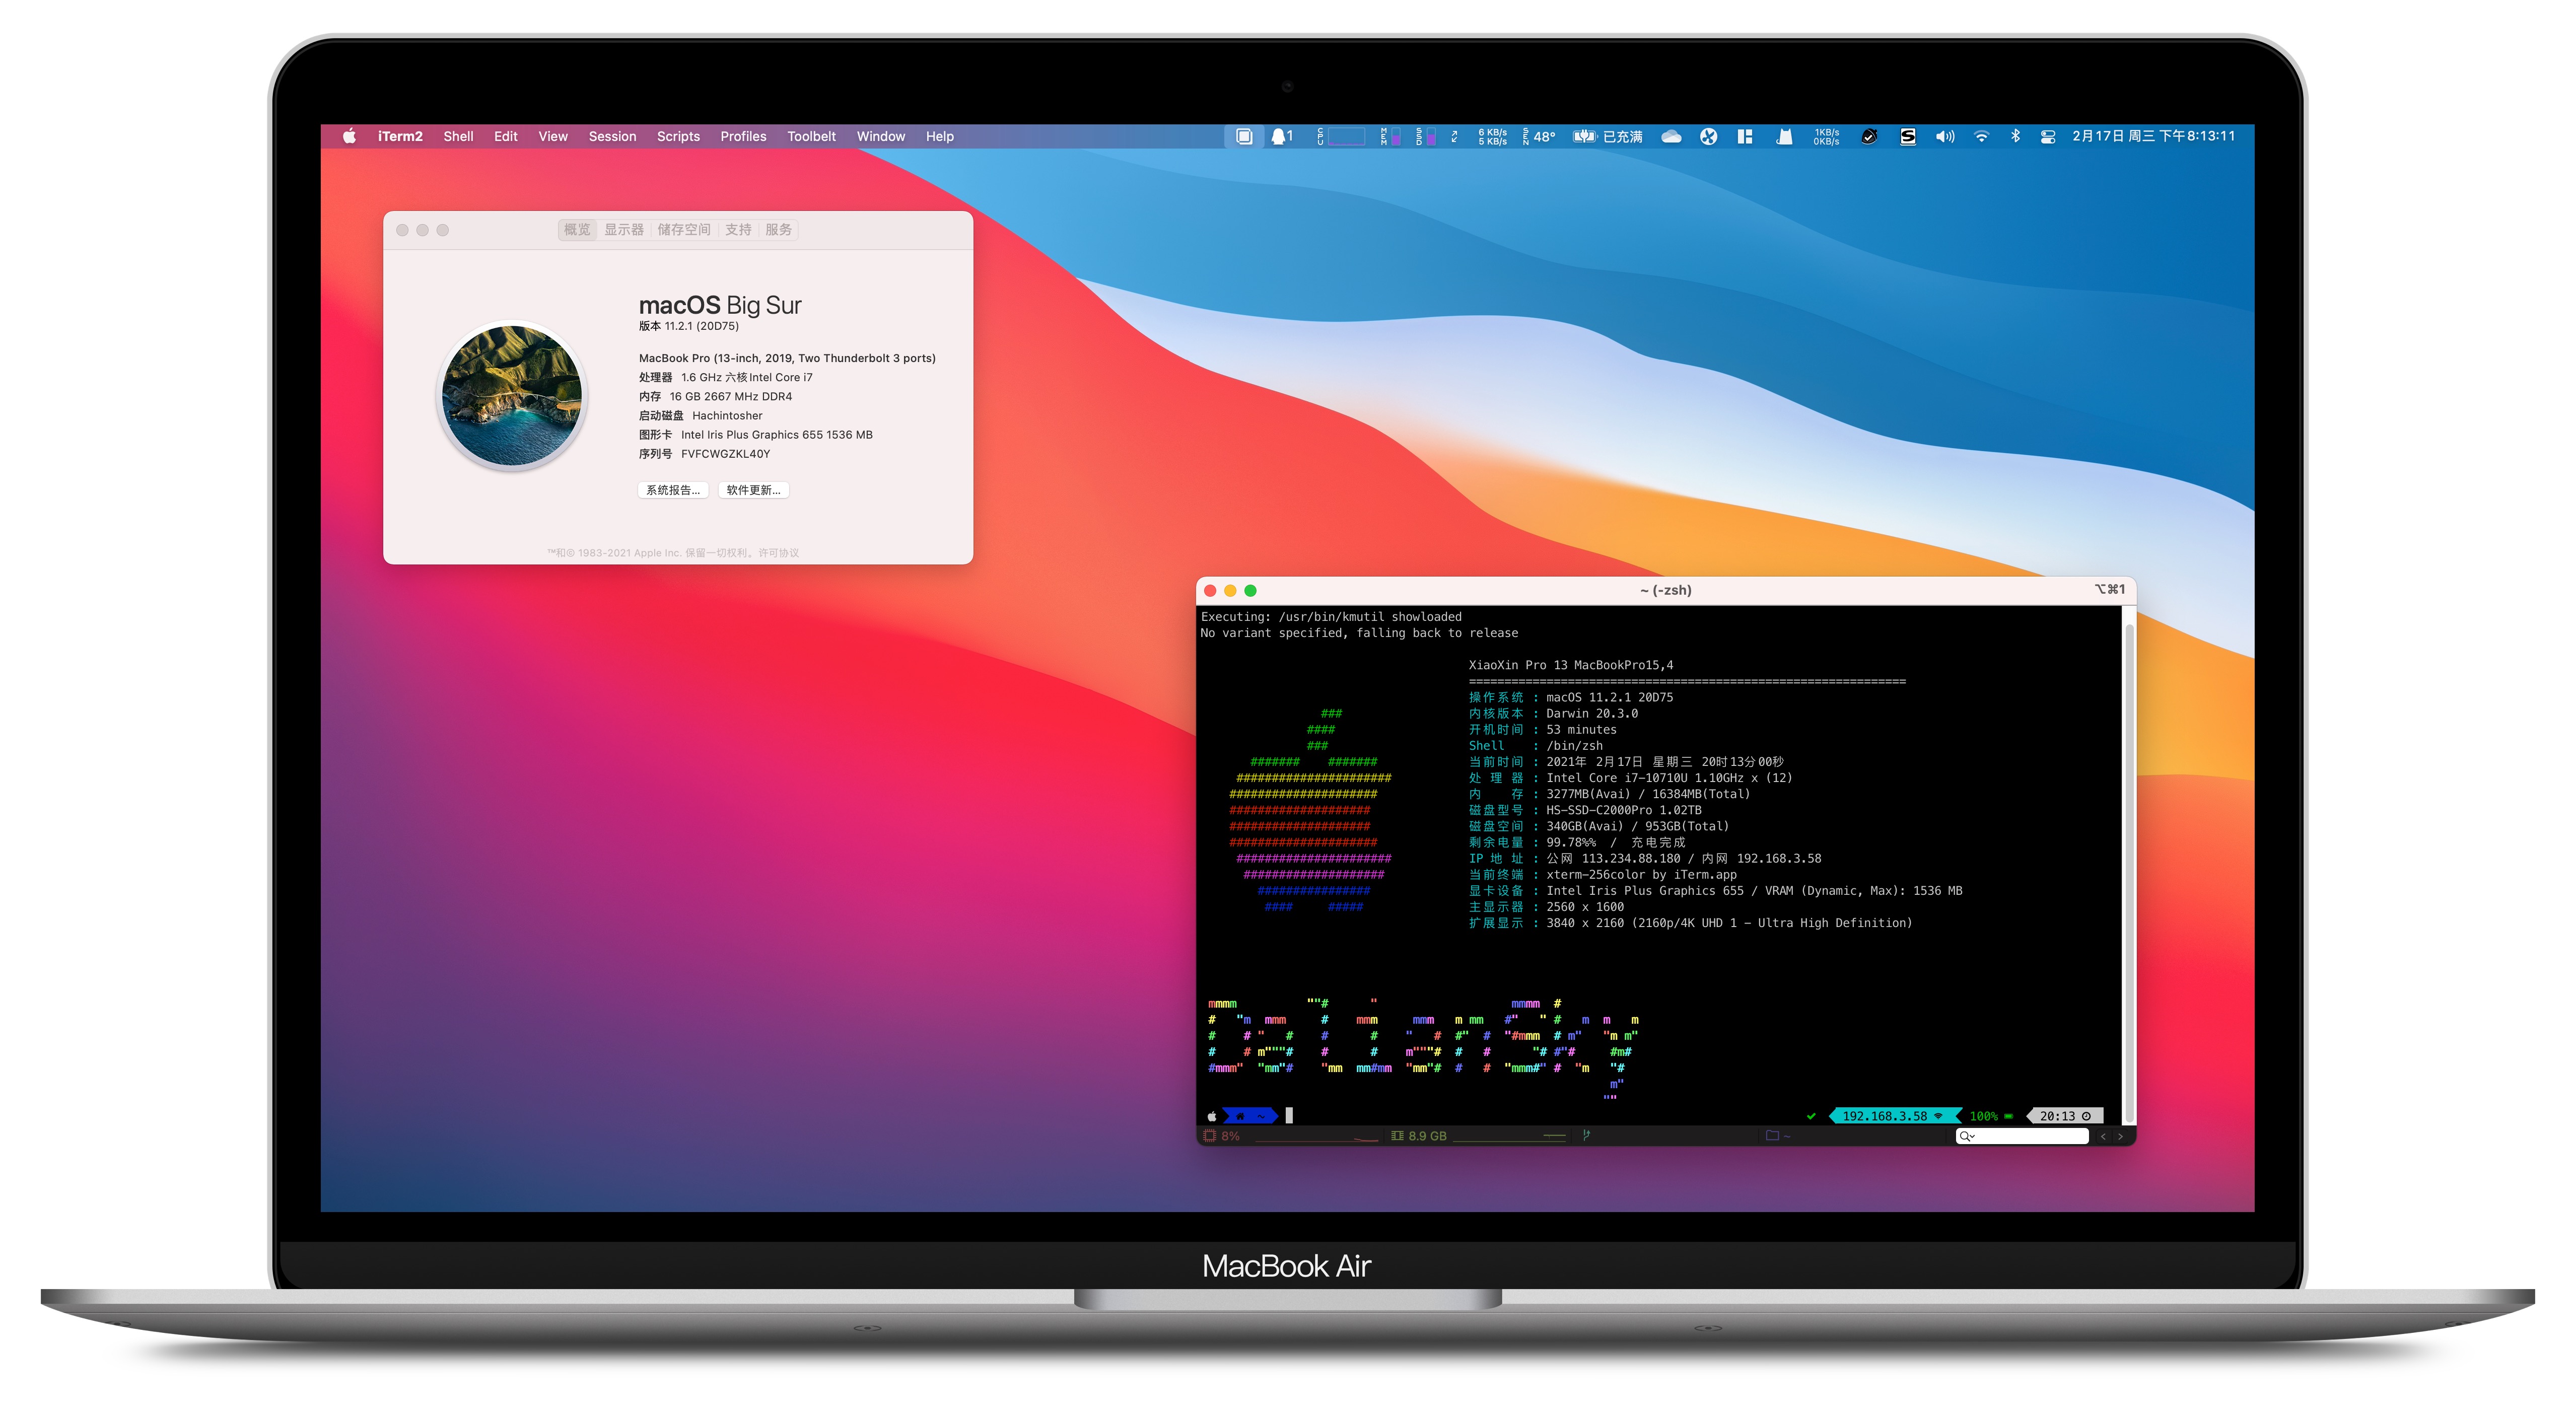Open the Toolbelt menu
2576x1416 pixels.
[x=811, y=137]
